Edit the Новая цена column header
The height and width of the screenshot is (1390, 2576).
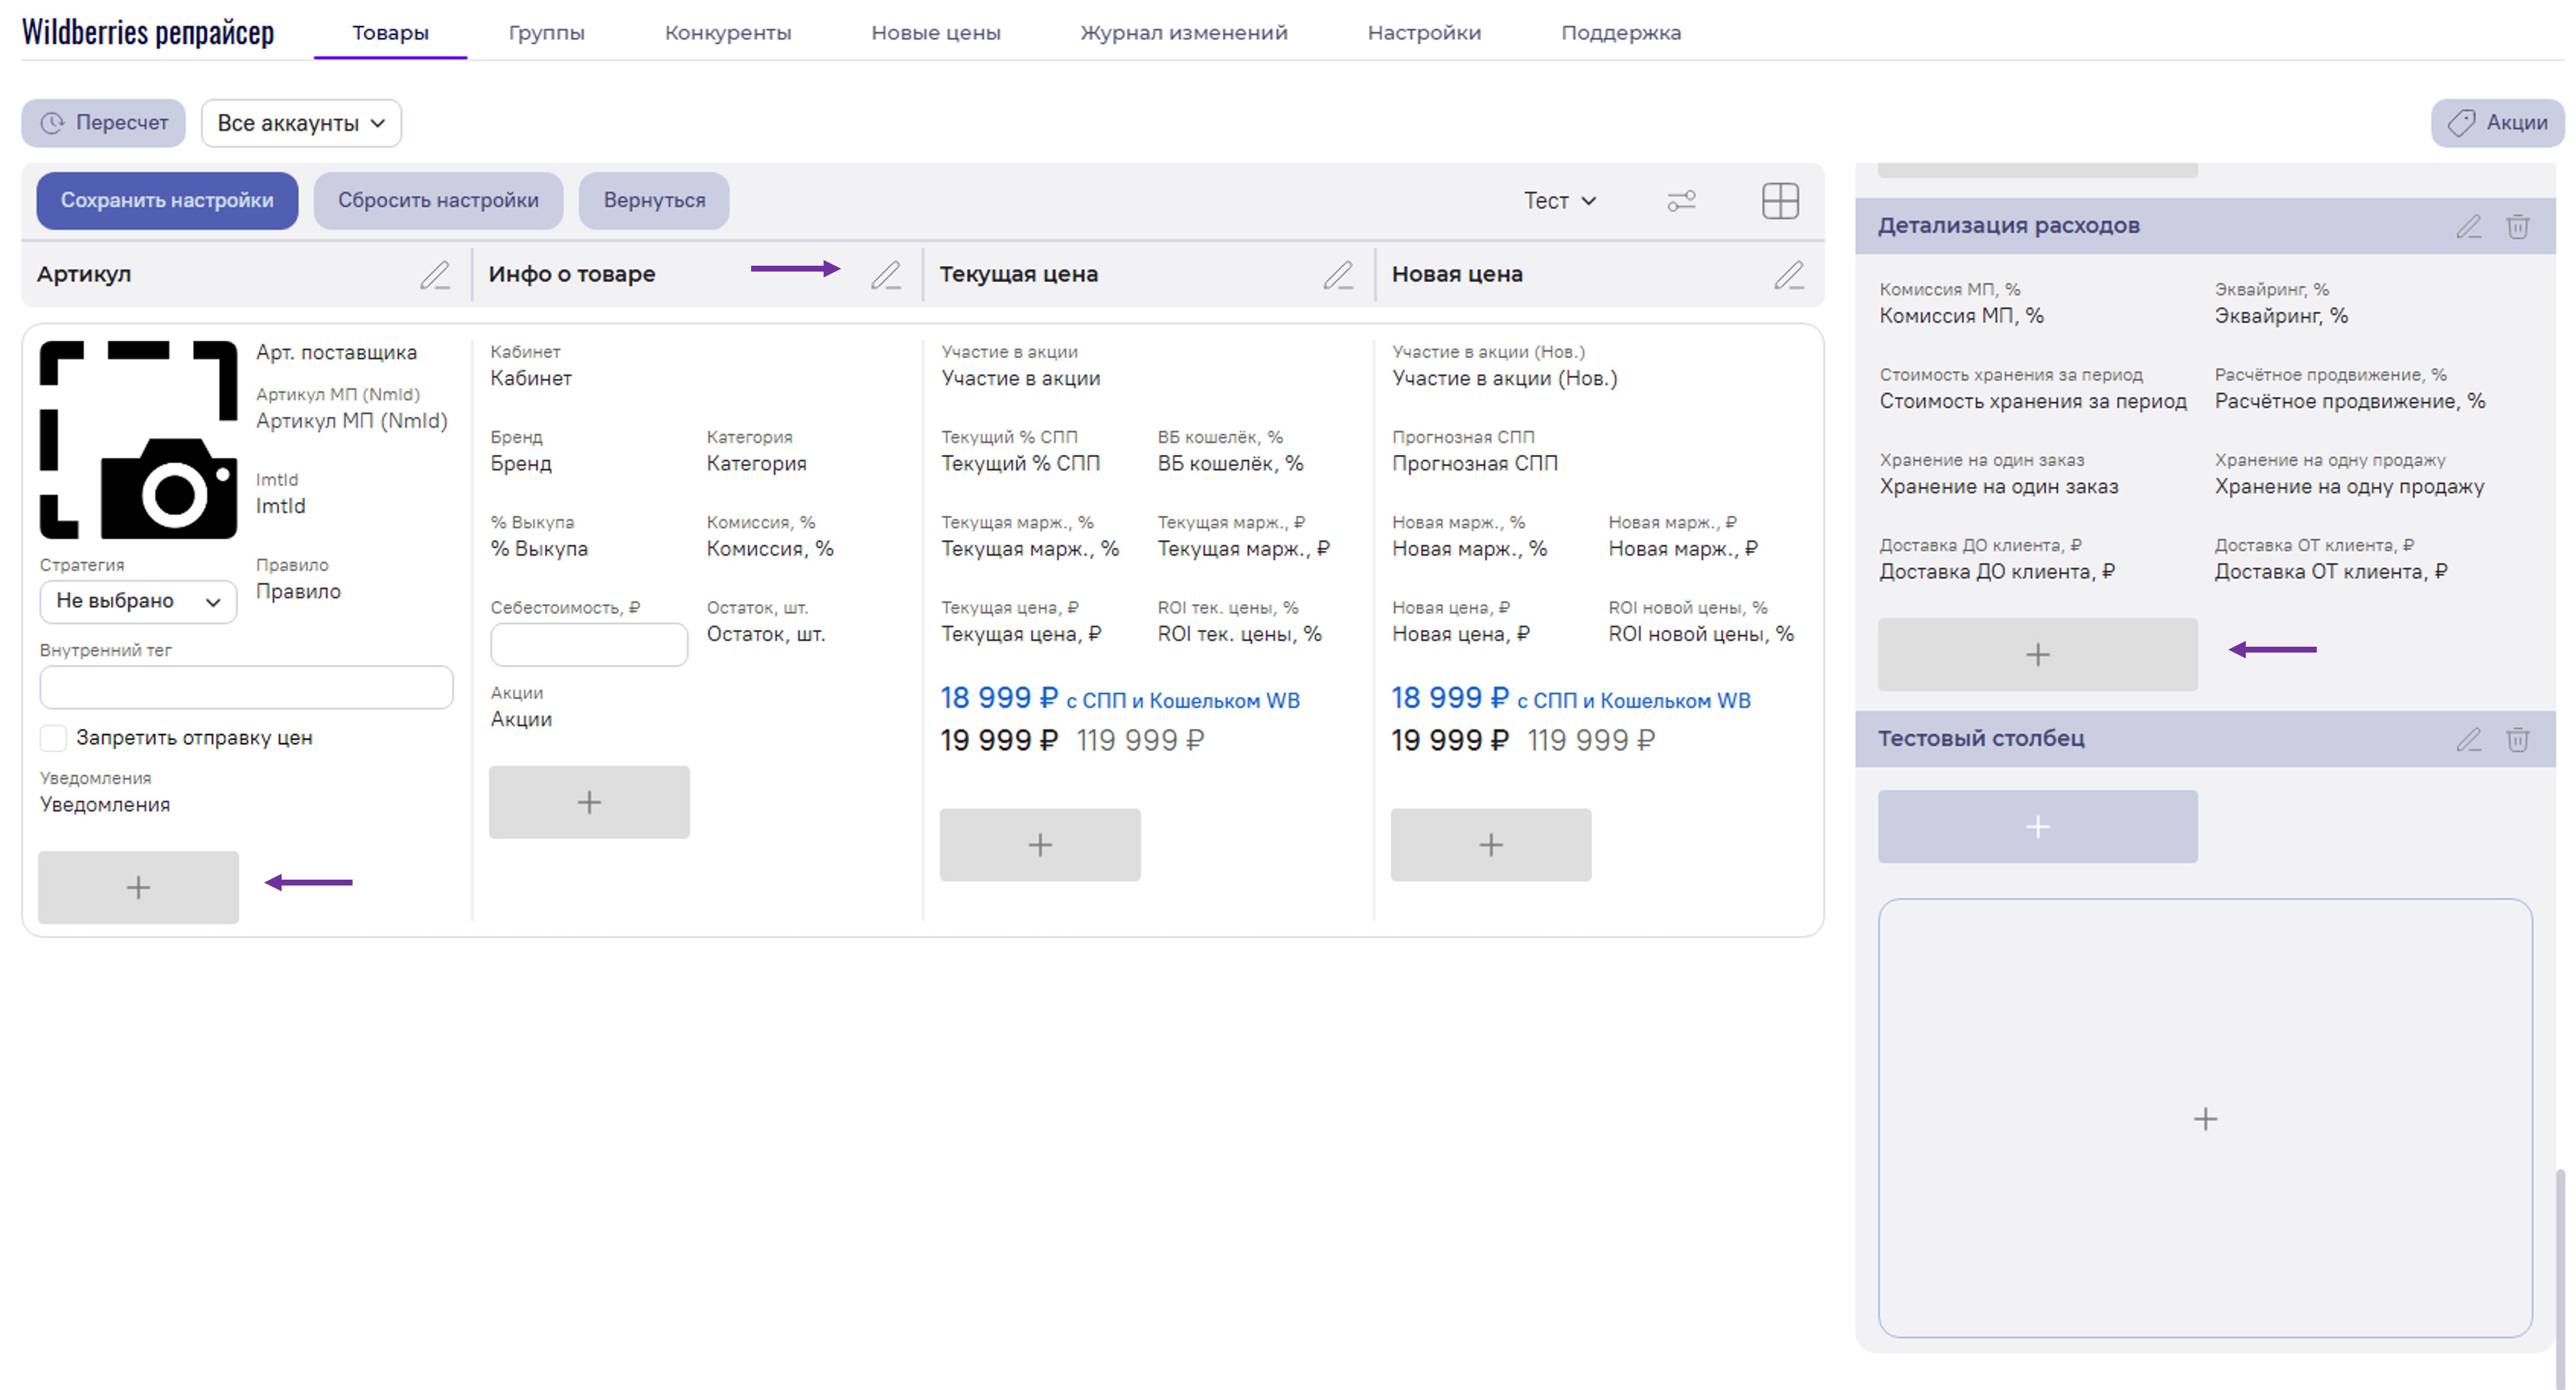1789,275
